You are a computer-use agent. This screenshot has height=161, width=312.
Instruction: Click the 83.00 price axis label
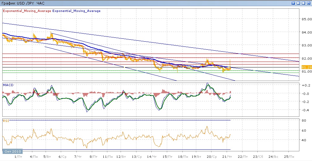tap(306, 45)
